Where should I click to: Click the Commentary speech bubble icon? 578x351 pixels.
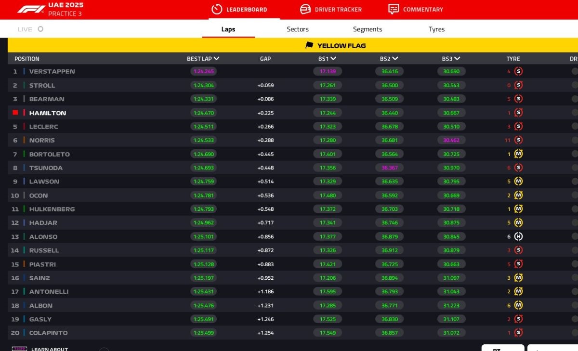click(x=394, y=9)
